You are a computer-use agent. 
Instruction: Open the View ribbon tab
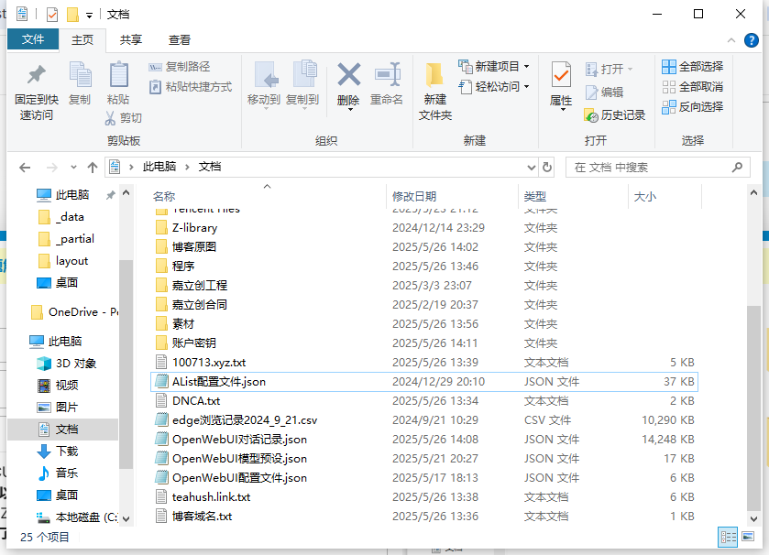coord(180,39)
